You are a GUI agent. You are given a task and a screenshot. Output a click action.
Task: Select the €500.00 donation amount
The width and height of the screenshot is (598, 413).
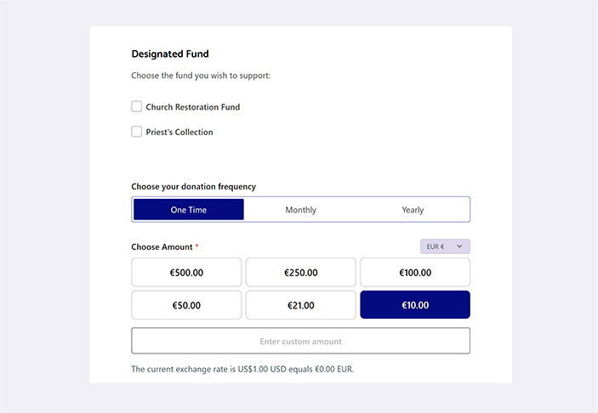[186, 273]
